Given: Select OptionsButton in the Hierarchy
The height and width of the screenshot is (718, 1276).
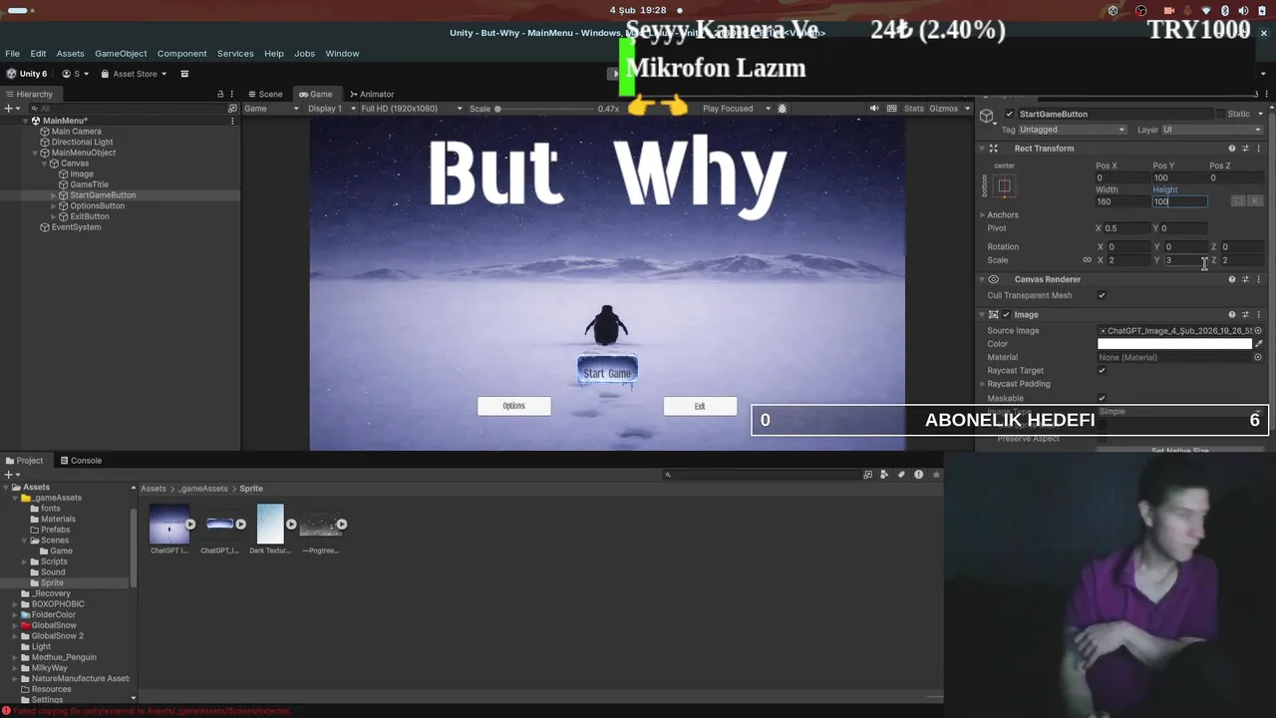Looking at the screenshot, I should click(x=97, y=206).
